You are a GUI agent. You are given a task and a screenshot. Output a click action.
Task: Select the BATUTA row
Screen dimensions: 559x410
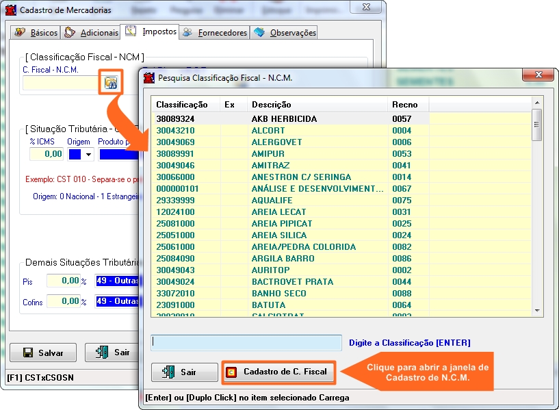pyautogui.click(x=341, y=305)
